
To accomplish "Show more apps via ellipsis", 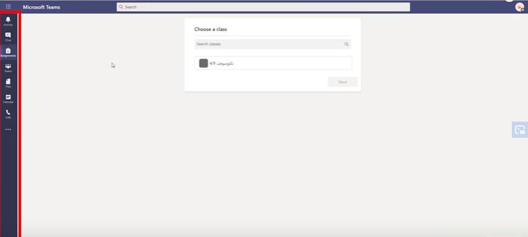I will tap(8, 129).
